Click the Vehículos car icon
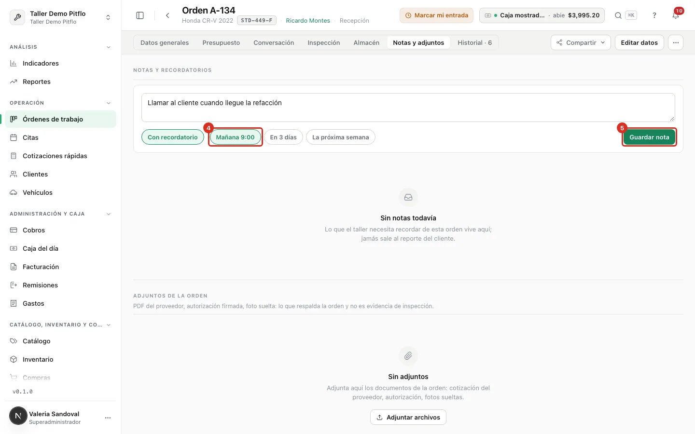This screenshot has width=695, height=434. coord(14,192)
